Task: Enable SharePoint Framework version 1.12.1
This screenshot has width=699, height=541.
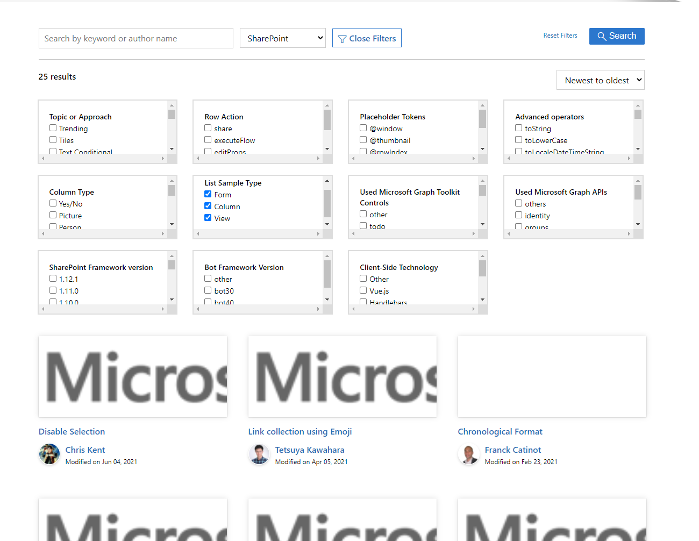Action: pos(53,278)
